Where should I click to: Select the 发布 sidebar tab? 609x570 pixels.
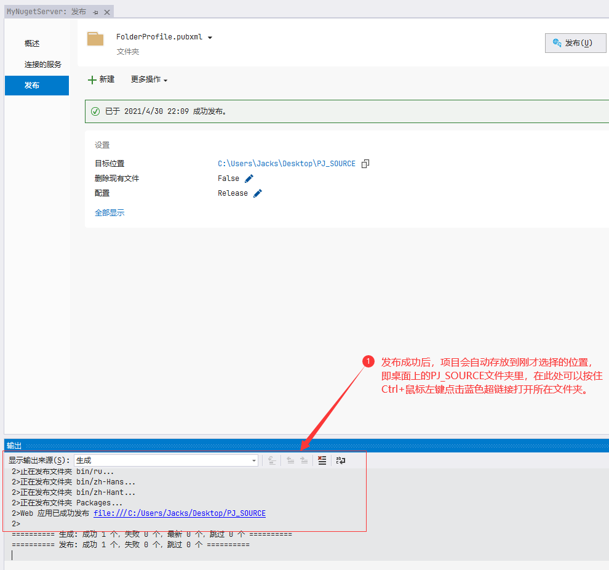(37, 85)
